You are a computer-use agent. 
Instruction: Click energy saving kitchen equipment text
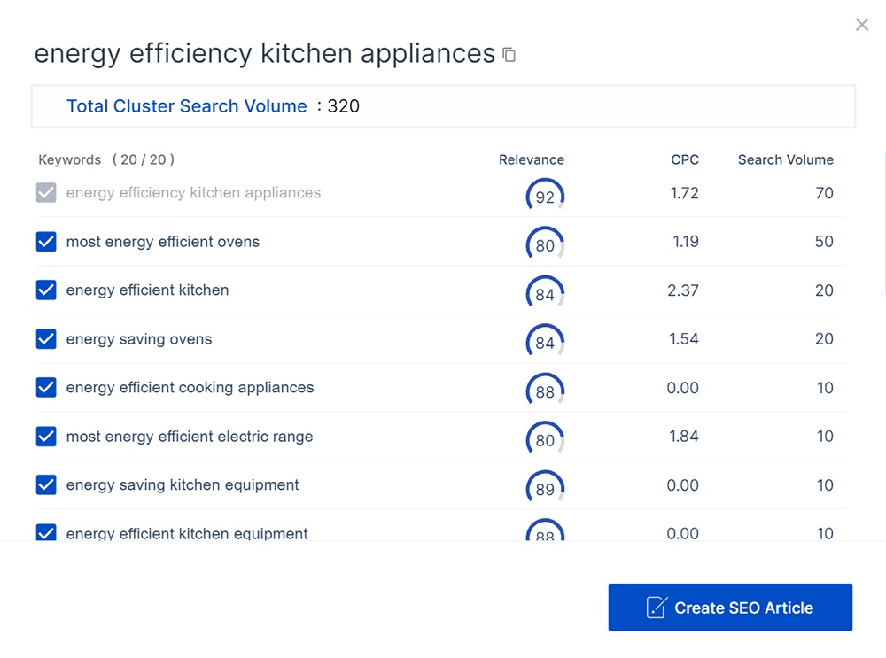tap(183, 484)
